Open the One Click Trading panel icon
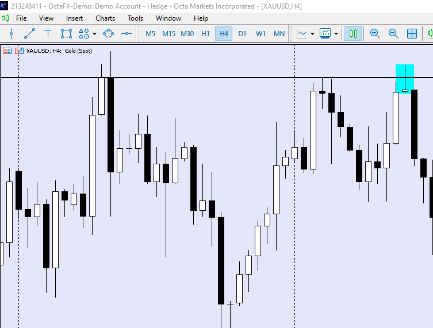The width and height of the screenshot is (433, 328). point(7,51)
